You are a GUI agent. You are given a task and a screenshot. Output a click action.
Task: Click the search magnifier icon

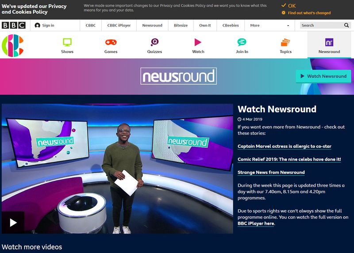point(346,25)
